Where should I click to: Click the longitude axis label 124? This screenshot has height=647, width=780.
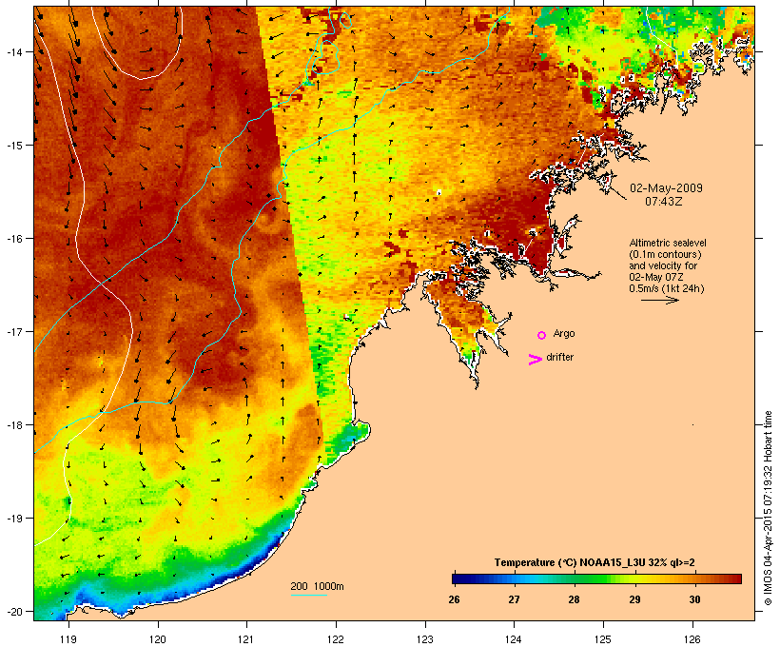[x=514, y=639]
